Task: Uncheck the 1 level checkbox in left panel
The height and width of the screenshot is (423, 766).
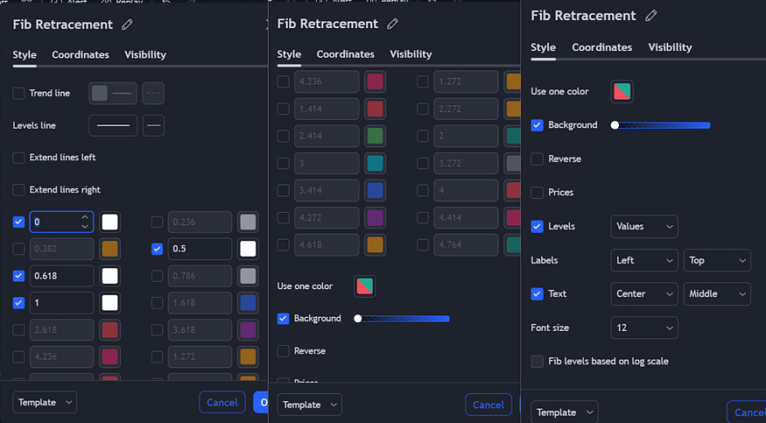Action: point(18,303)
